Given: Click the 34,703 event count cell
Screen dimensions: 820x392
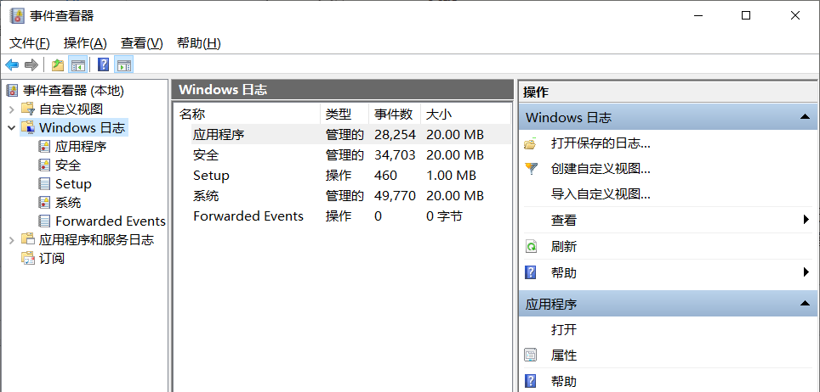Looking at the screenshot, I should point(395,155).
